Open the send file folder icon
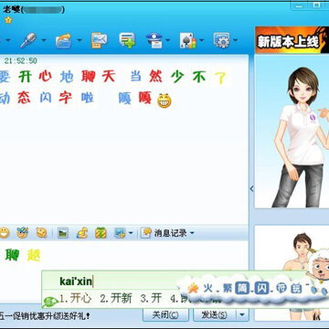This screenshot has width=329, height=329. tap(63, 40)
